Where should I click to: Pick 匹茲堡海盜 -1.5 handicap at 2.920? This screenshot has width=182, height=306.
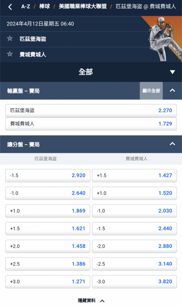[48, 175]
